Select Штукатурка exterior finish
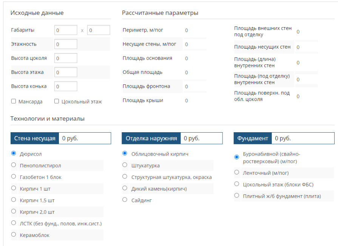338x246 pixels. 125,165
